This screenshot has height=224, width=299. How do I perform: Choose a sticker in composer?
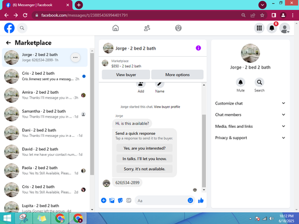click(x=120, y=200)
